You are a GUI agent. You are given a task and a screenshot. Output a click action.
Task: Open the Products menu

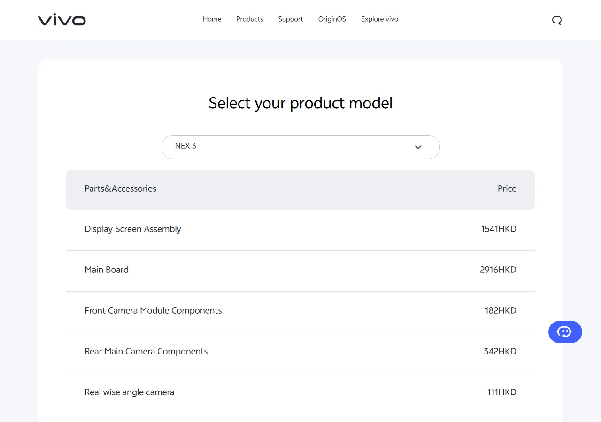250,19
